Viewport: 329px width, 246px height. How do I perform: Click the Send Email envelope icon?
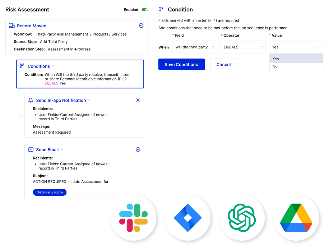[x=31, y=149]
